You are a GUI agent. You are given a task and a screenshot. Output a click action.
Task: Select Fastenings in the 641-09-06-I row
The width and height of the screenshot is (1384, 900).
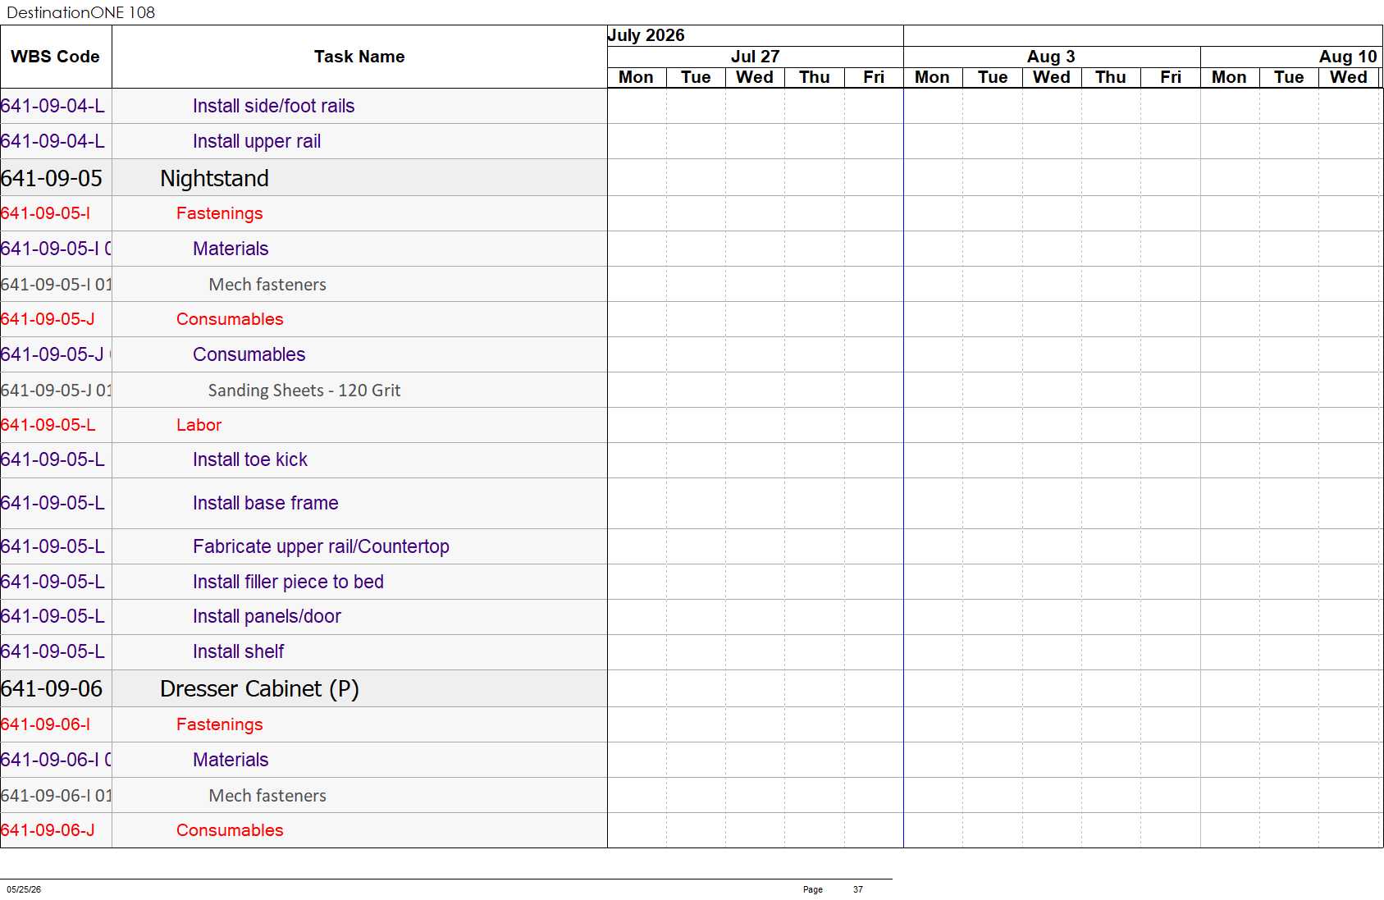(219, 724)
